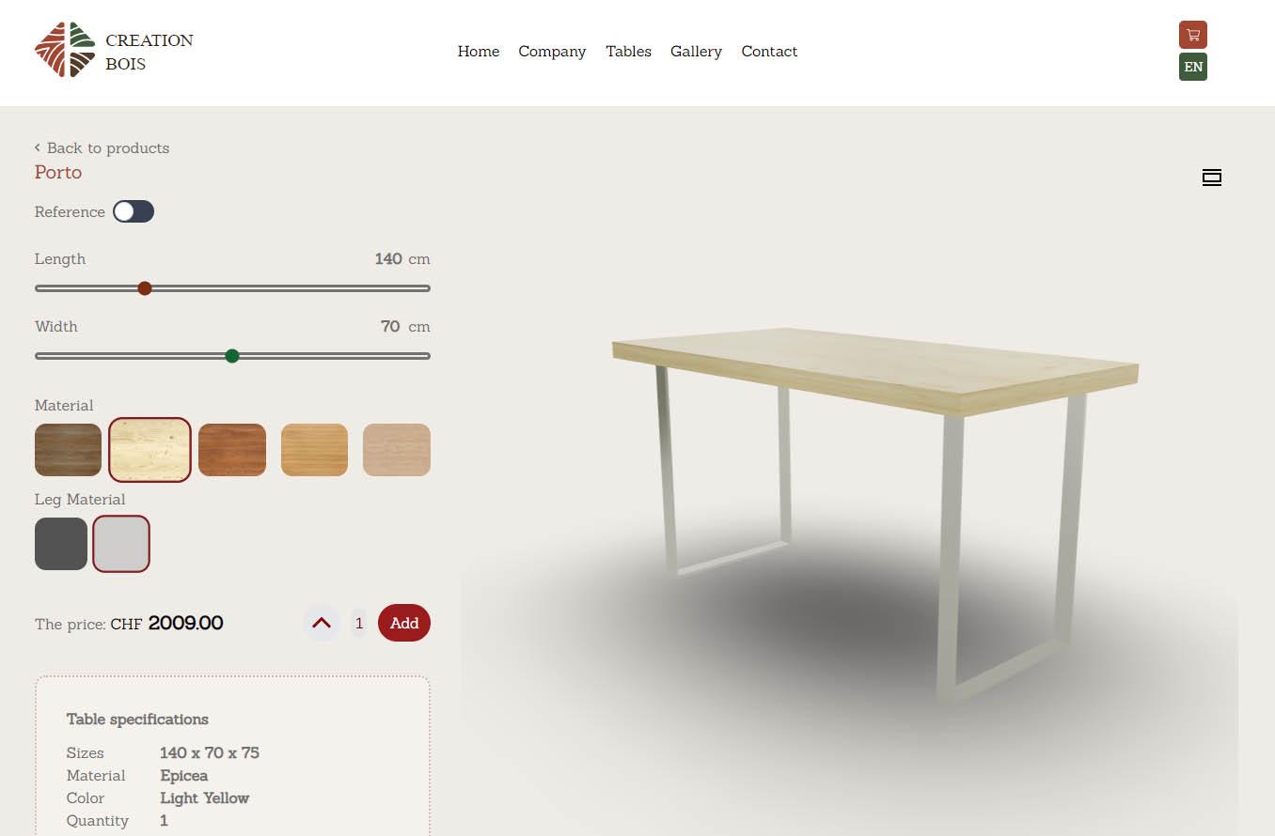Click the sizes value 140 x 70 x 75

(x=210, y=752)
